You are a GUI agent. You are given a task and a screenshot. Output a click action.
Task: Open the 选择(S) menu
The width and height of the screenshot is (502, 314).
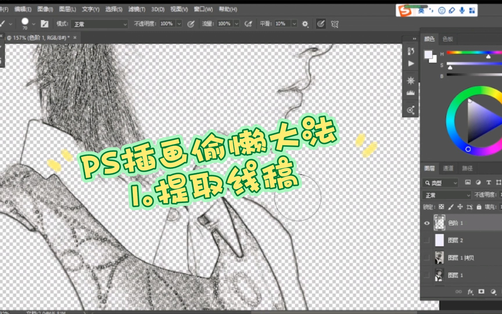tap(114, 9)
